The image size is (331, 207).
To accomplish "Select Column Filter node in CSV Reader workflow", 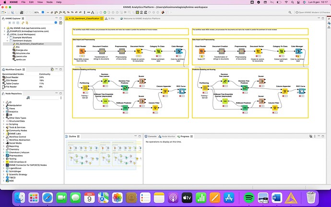I will 155,108.
